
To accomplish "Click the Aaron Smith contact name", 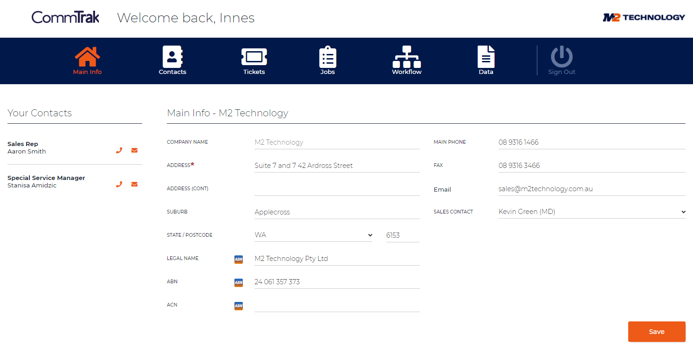I will pyautogui.click(x=27, y=152).
